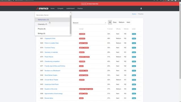The height and width of the screenshot is (102, 181).
Task: Go to Home in navbar
Action: [x=52, y=8]
